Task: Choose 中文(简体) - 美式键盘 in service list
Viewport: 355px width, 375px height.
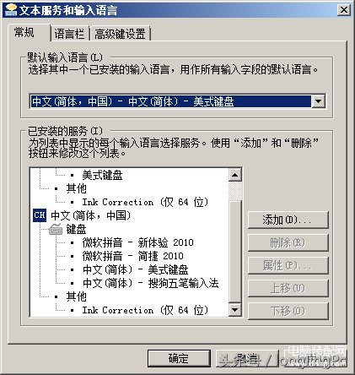Action: click(x=136, y=269)
